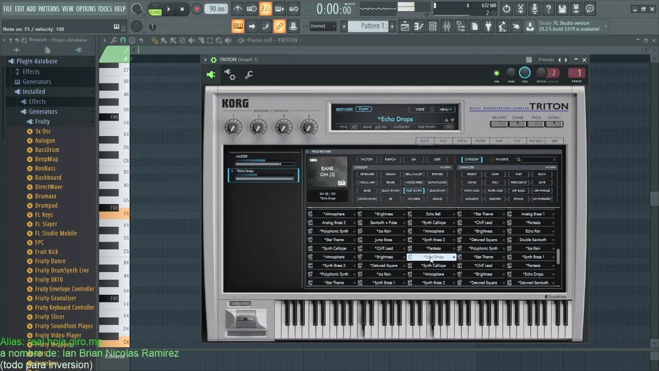Expand the *Echo Drops timbre row arrow

(x=232, y=171)
